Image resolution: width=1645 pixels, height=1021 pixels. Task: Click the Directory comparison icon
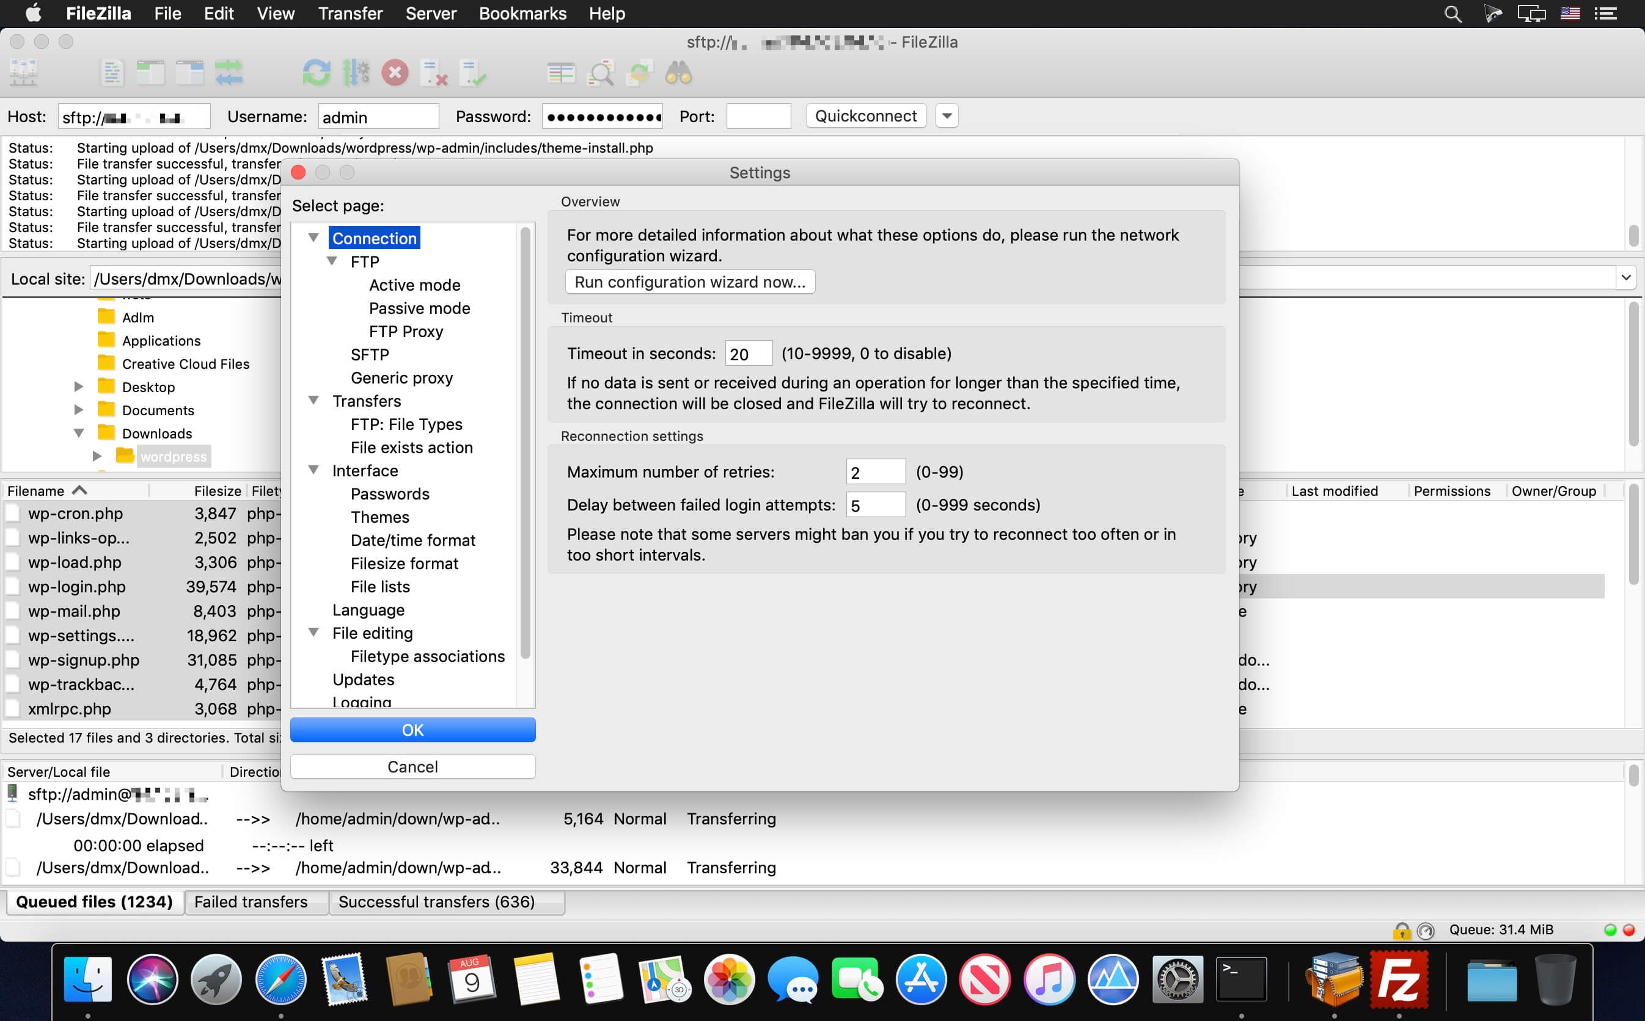(x=560, y=73)
